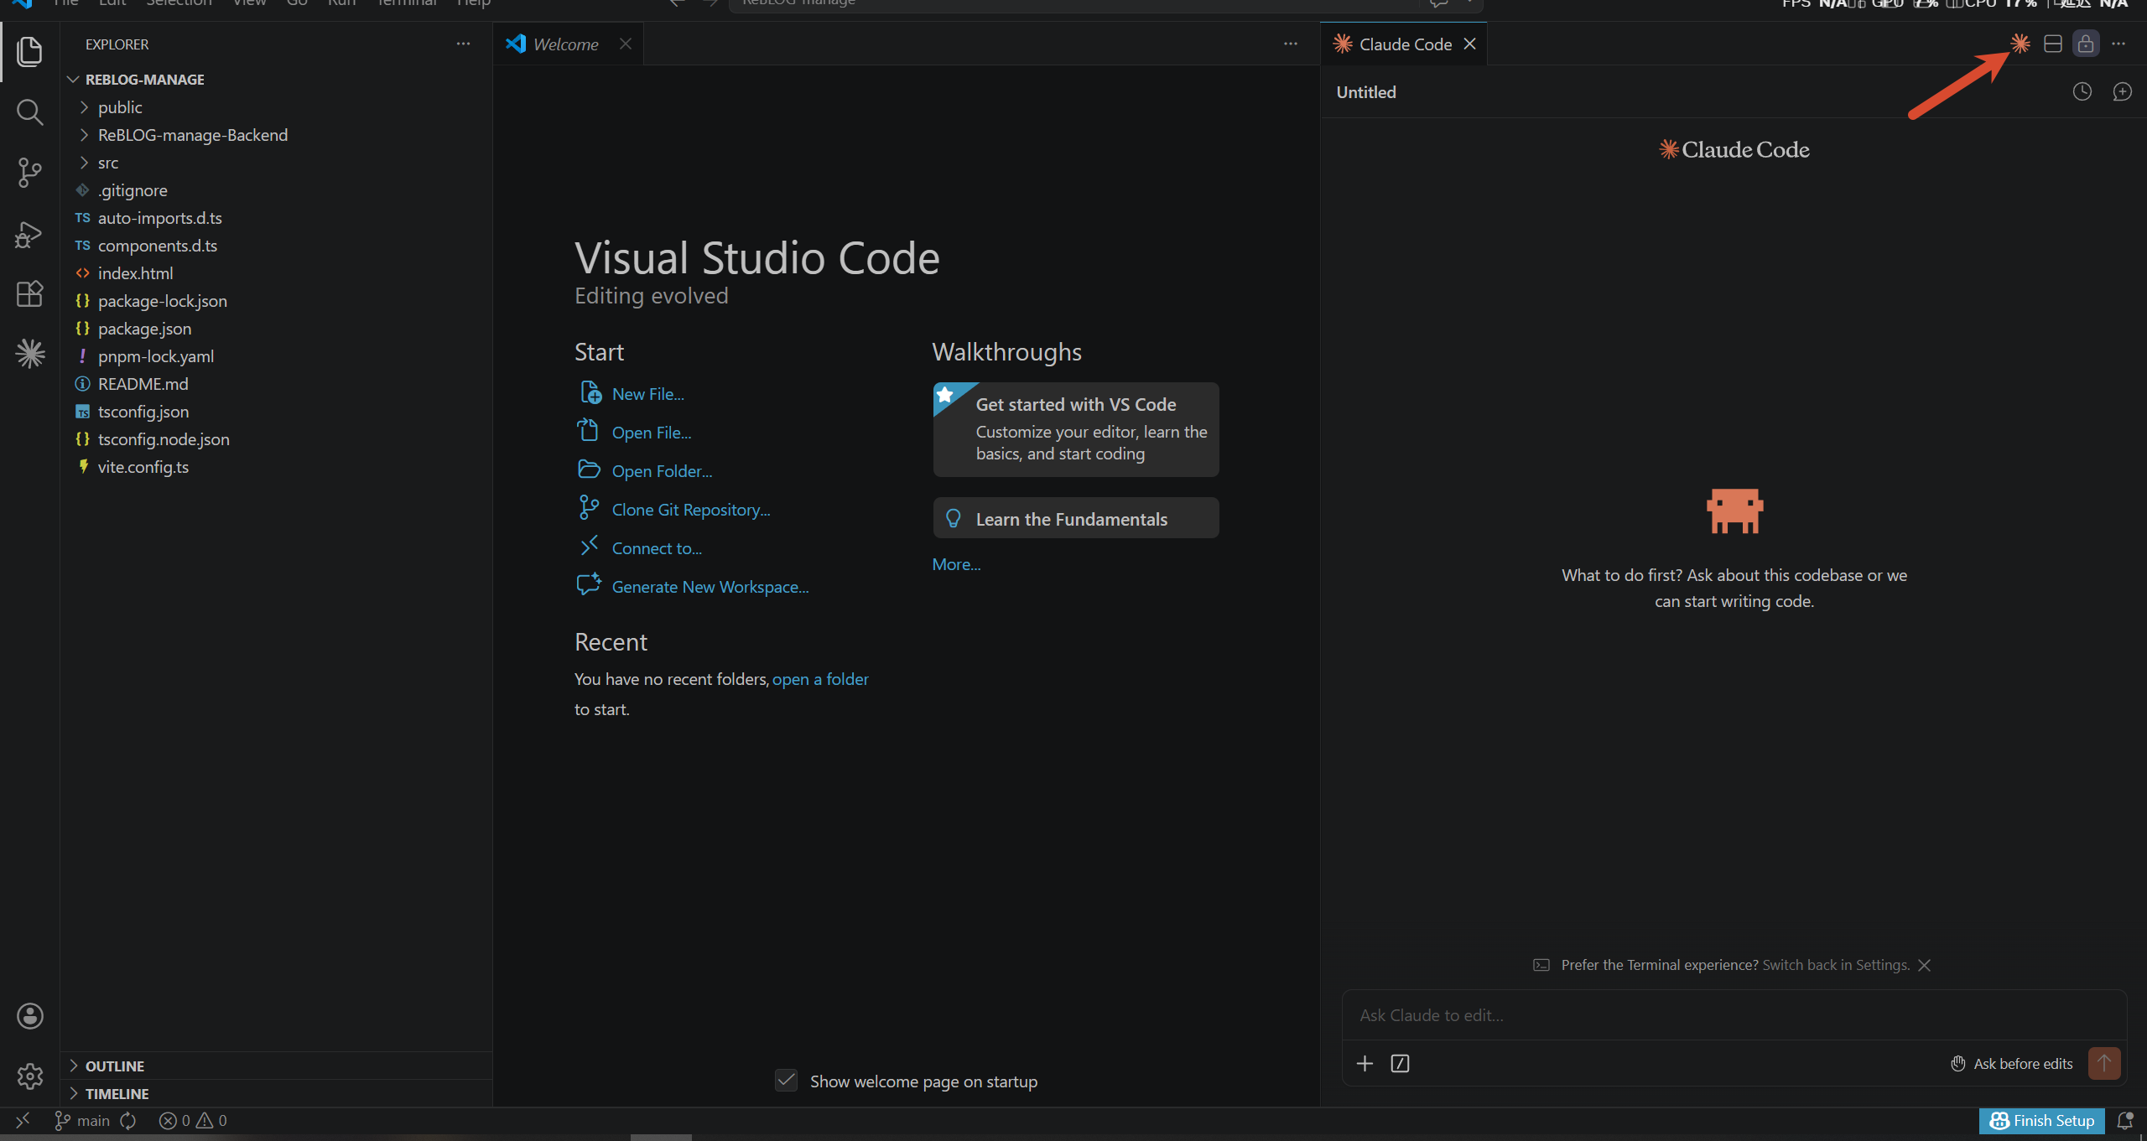Screen dimensions: 2147x1141
Task: Switch the Ask before edits mode
Action: coord(2011,1063)
